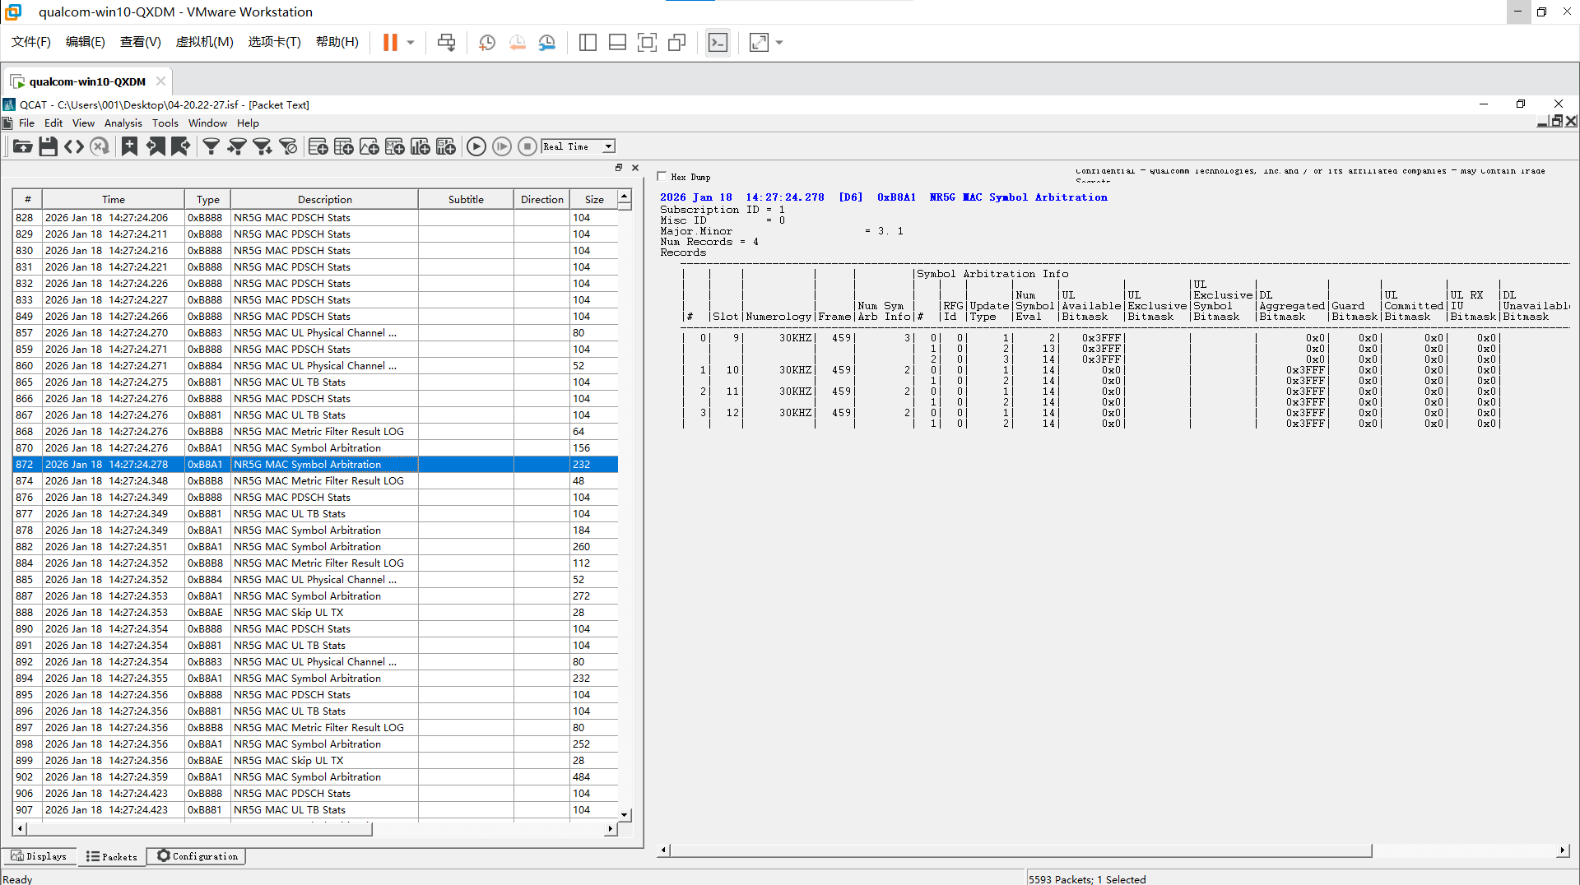Screen dimensions: 1580x885
Task: Open the 虚拟机(M) menu
Action: pyautogui.click(x=205, y=42)
